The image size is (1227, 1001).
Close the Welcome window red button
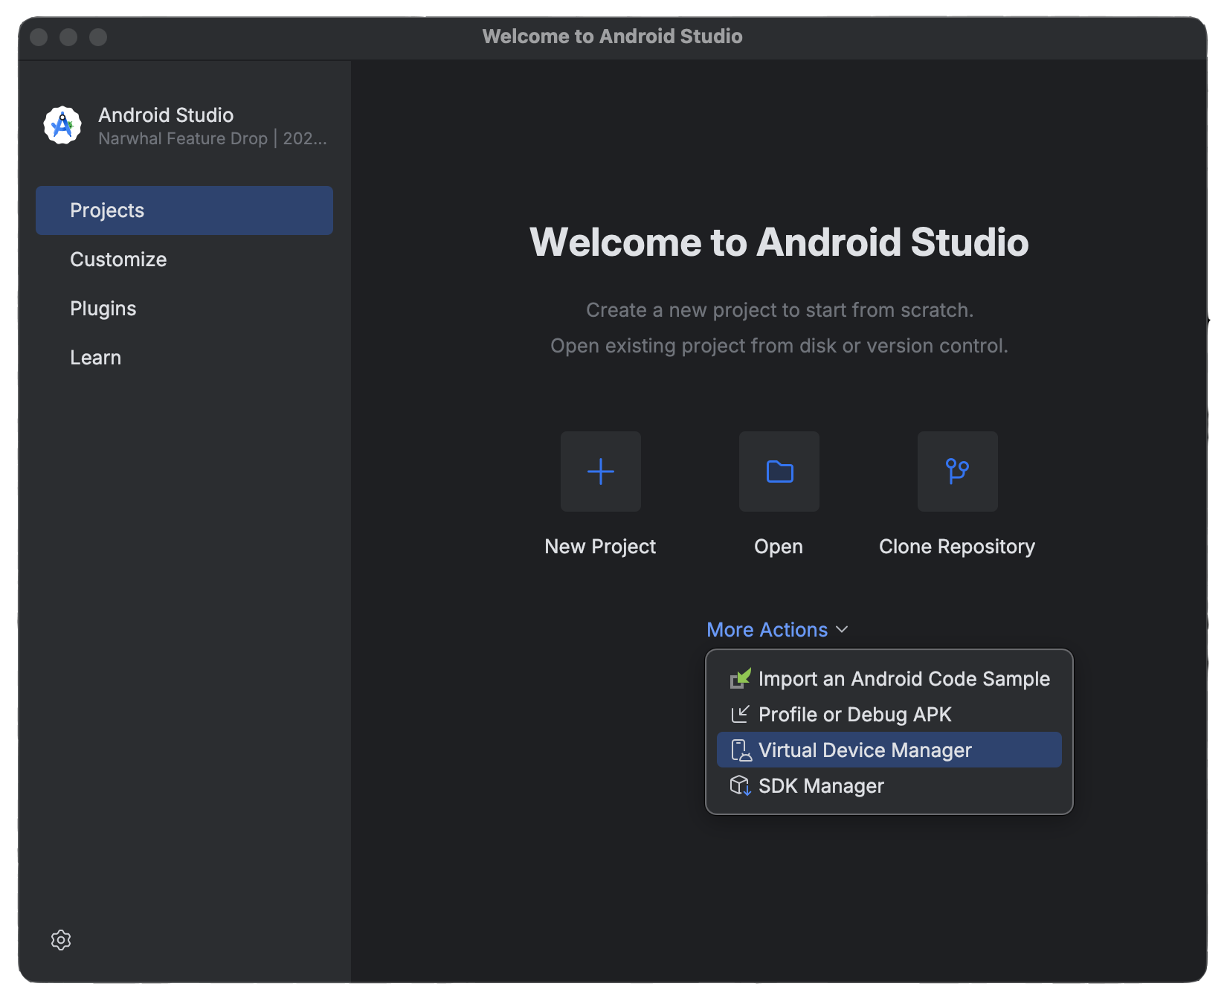39,37
